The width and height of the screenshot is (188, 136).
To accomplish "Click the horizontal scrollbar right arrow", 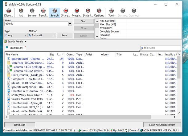I will click(x=174, y=117).
